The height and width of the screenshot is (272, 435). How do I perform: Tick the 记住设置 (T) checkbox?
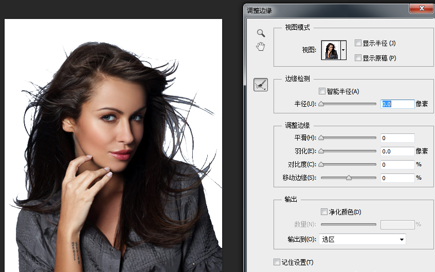point(277,262)
